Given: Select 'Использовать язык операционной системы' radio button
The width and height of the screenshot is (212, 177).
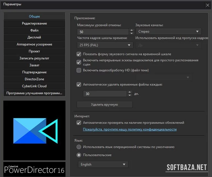Looking at the screenshot, I should [79, 147].
